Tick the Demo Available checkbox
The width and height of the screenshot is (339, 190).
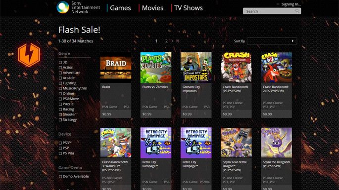click(x=60, y=176)
